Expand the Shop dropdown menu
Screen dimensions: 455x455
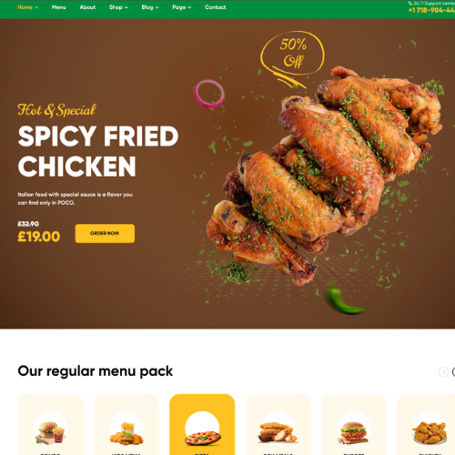118,7
